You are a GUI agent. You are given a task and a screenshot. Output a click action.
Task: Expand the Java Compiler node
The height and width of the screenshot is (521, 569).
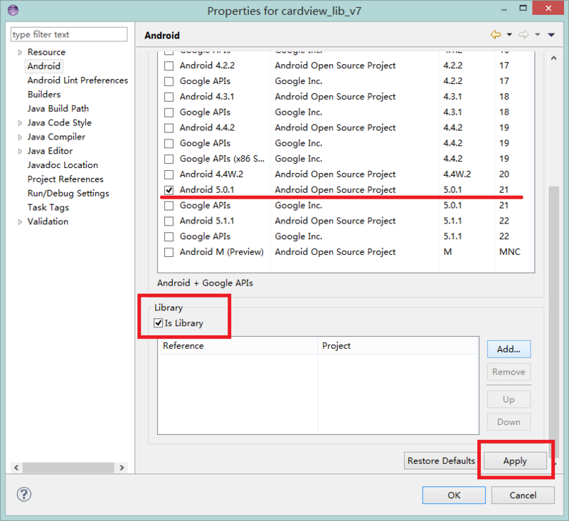coord(20,137)
